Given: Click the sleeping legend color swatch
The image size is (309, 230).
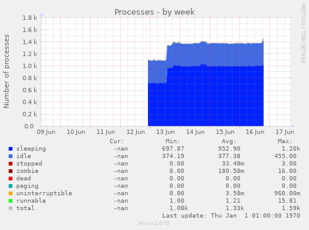Looking at the screenshot, I should pos(11,149).
